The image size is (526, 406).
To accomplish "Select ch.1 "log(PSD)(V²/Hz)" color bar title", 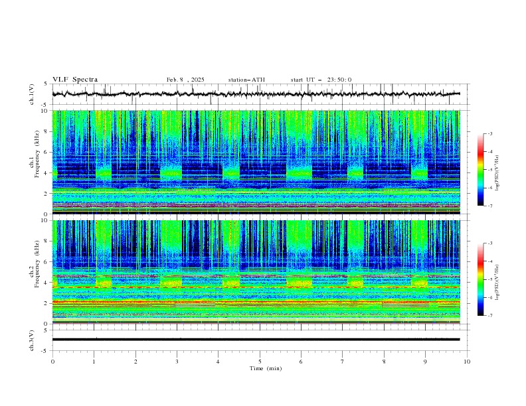I will point(497,173).
